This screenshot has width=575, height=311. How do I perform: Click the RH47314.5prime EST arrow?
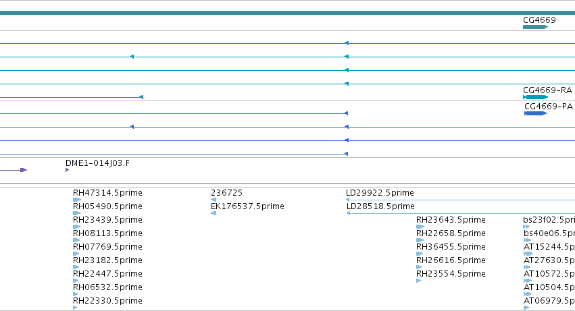point(77,200)
